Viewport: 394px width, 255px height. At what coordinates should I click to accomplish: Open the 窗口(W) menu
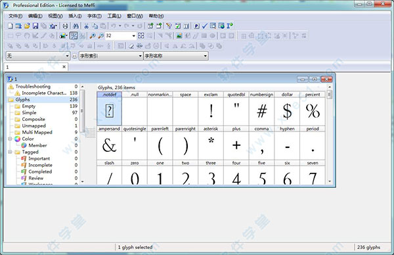(x=135, y=16)
